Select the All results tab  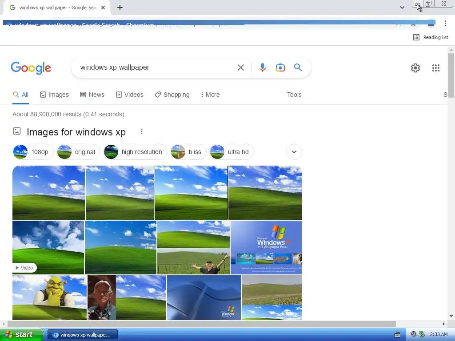click(x=20, y=95)
